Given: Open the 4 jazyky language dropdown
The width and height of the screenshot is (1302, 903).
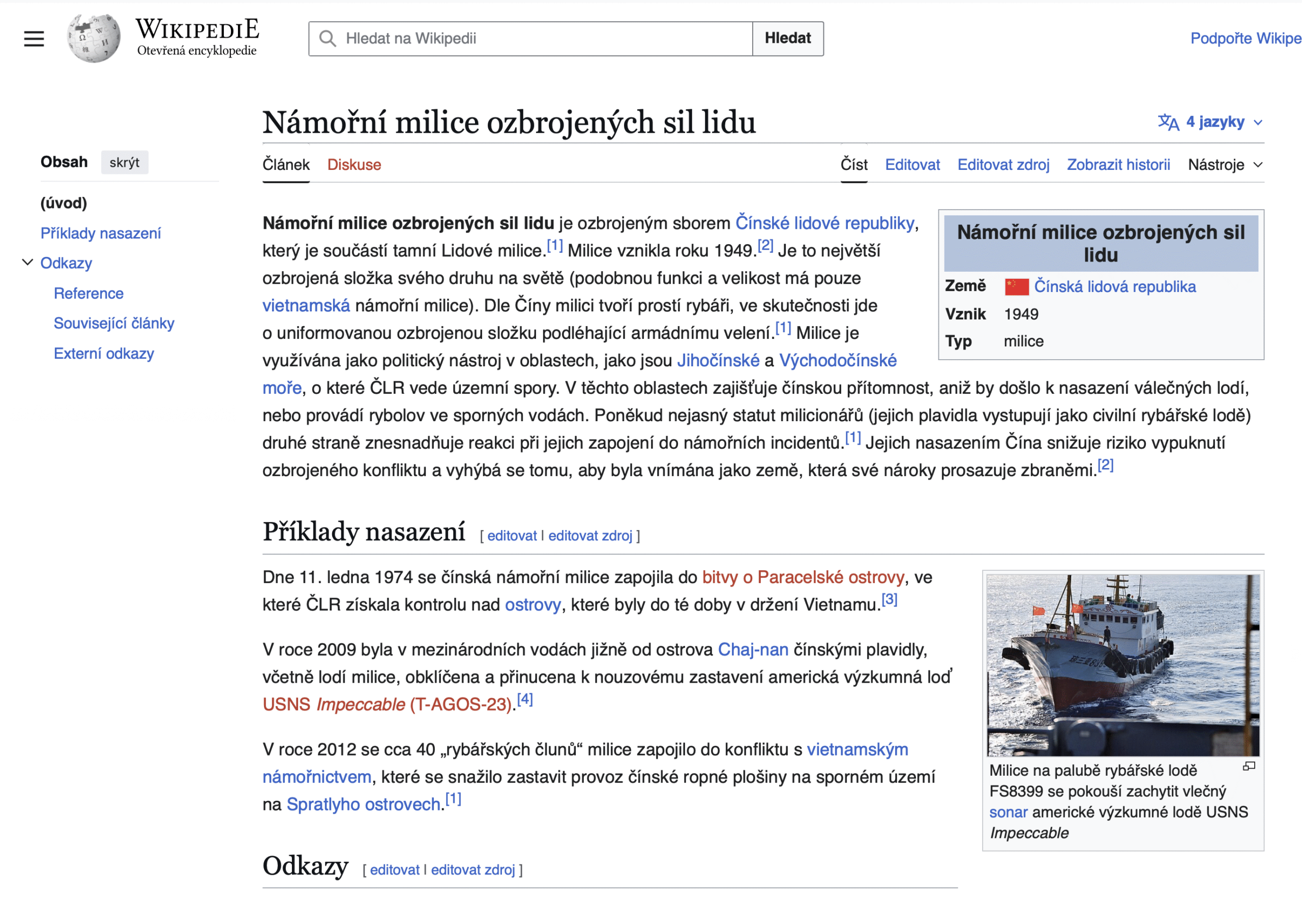Looking at the screenshot, I should tap(1216, 122).
